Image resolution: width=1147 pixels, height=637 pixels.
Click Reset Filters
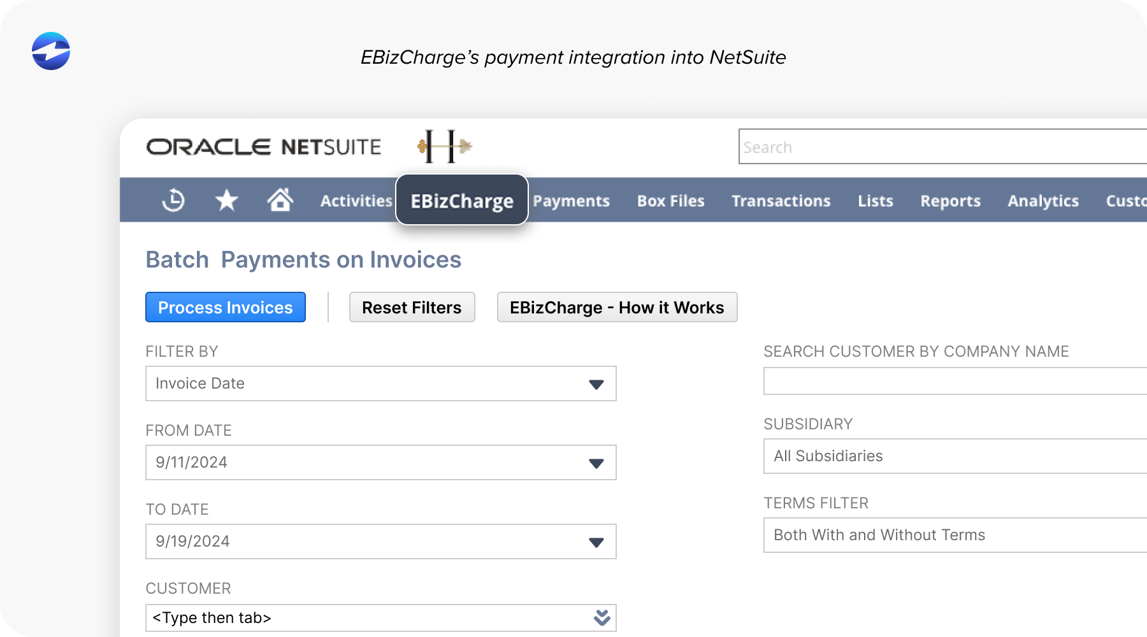[x=412, y=307]
